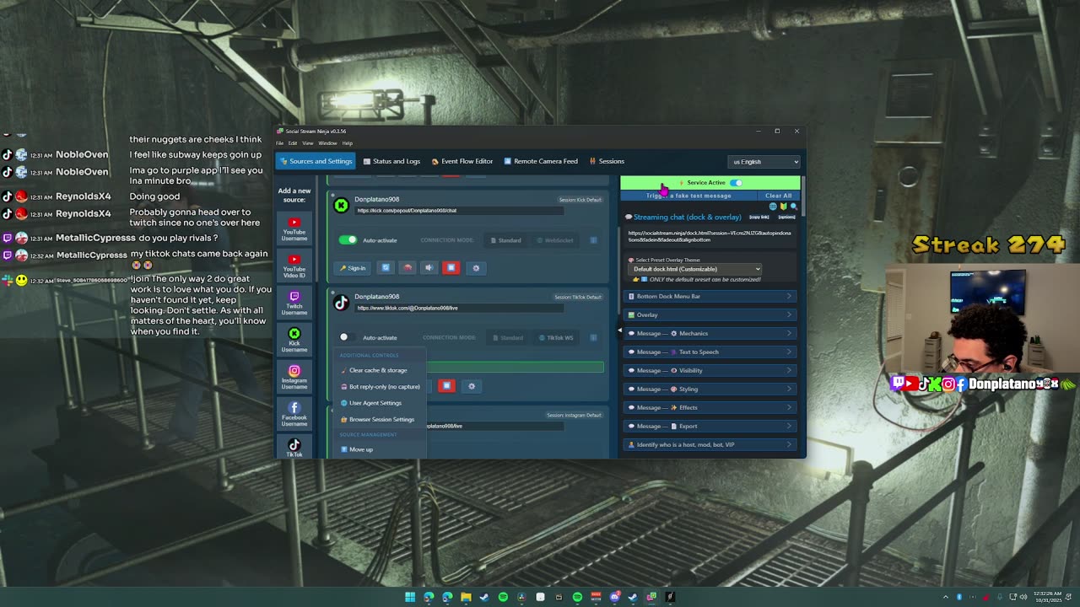Click info icon beside Kick WebSocket mode

(x=593, y=240)
